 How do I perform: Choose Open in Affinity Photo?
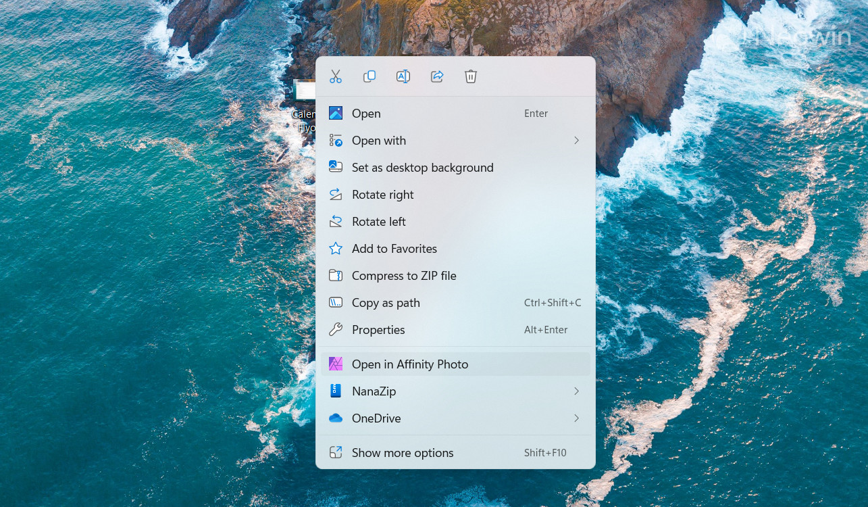click(x=455, y=364)
